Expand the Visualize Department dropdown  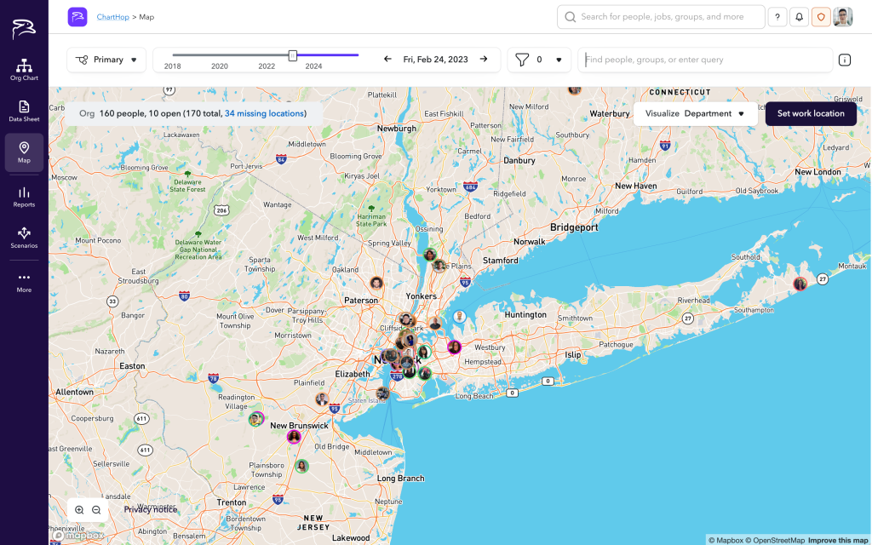pyautogui.click(x=695, y=113)
